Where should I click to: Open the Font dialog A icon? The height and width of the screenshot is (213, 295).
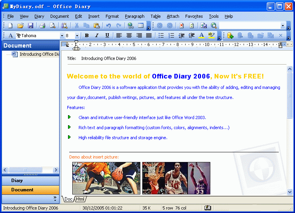[x=10, y=36]
